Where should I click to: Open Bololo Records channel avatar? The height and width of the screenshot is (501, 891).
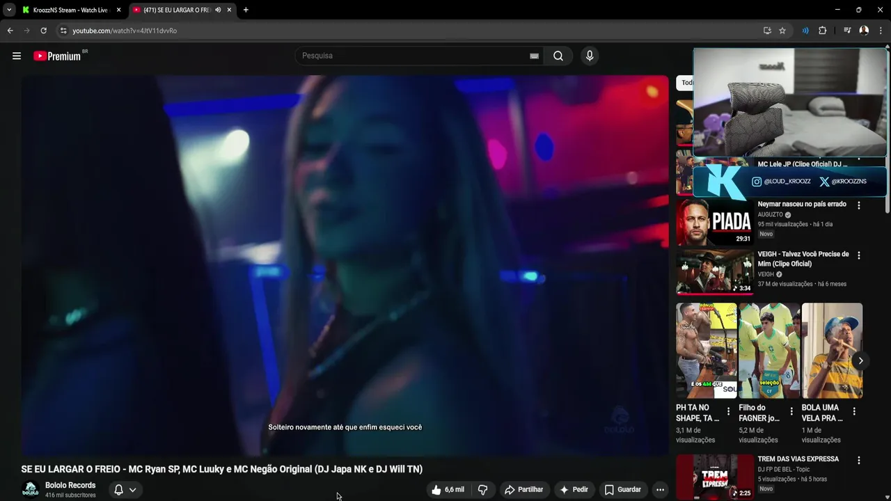click(30, 490)
